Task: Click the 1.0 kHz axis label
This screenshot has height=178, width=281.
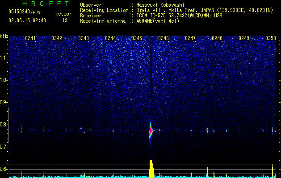Action: [x=4, y=80]
